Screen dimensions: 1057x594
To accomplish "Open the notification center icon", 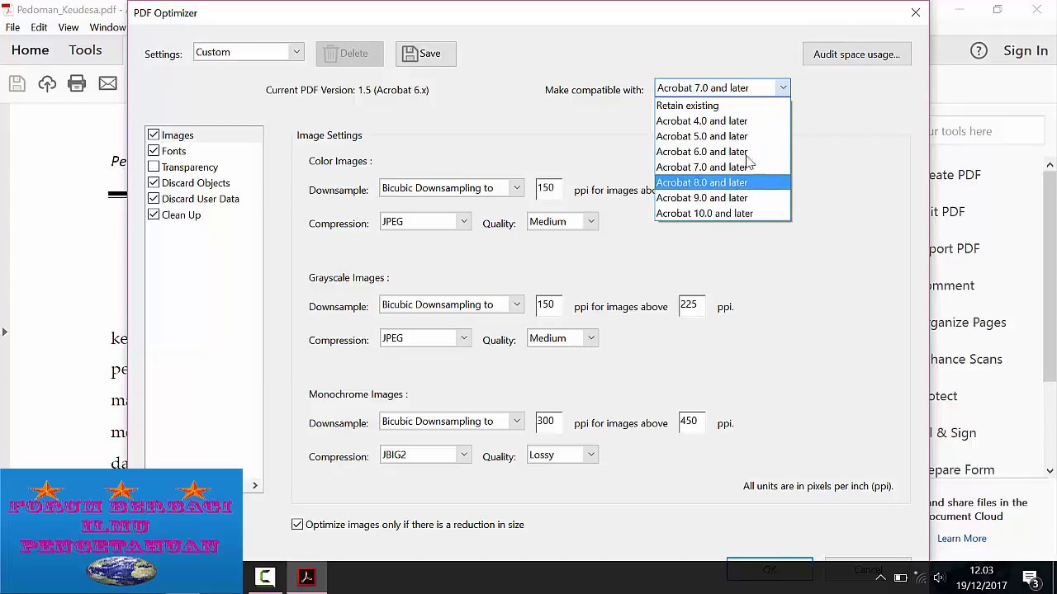I will pyautogui.click(x=1031, y=577).
